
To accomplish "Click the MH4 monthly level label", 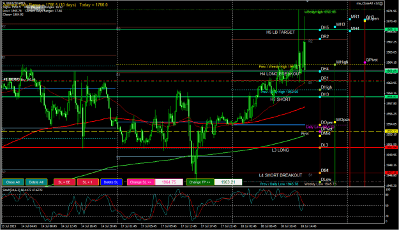I will 355,29.
